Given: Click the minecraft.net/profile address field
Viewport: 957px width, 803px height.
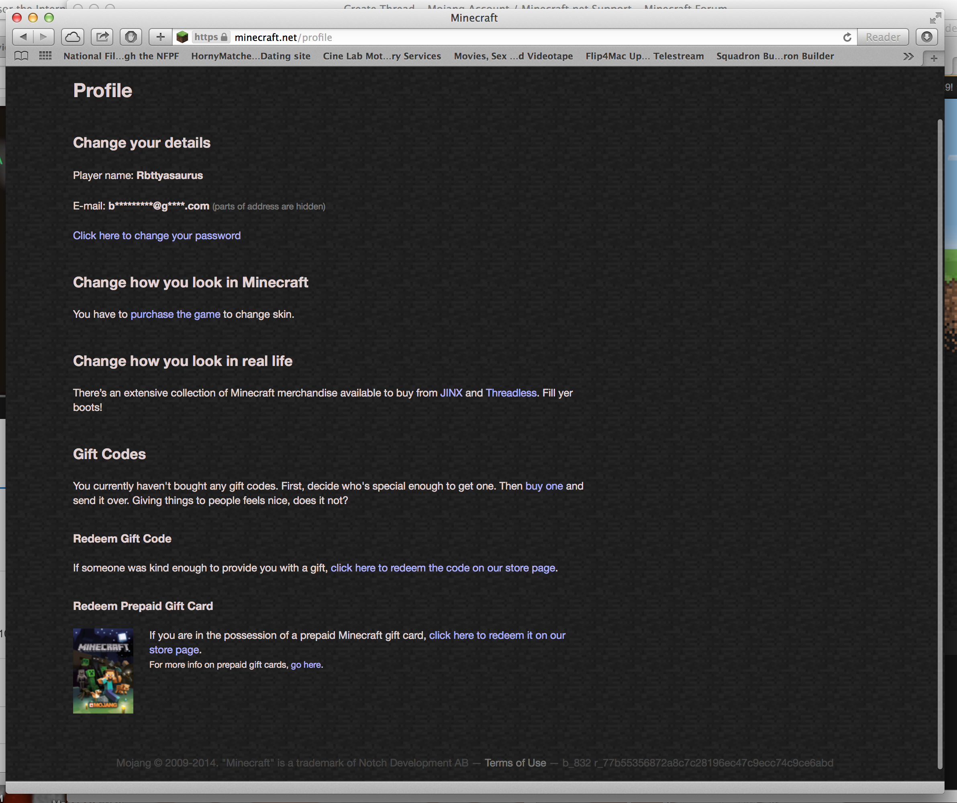Looking at the screenshot, I should pos(515,37).
